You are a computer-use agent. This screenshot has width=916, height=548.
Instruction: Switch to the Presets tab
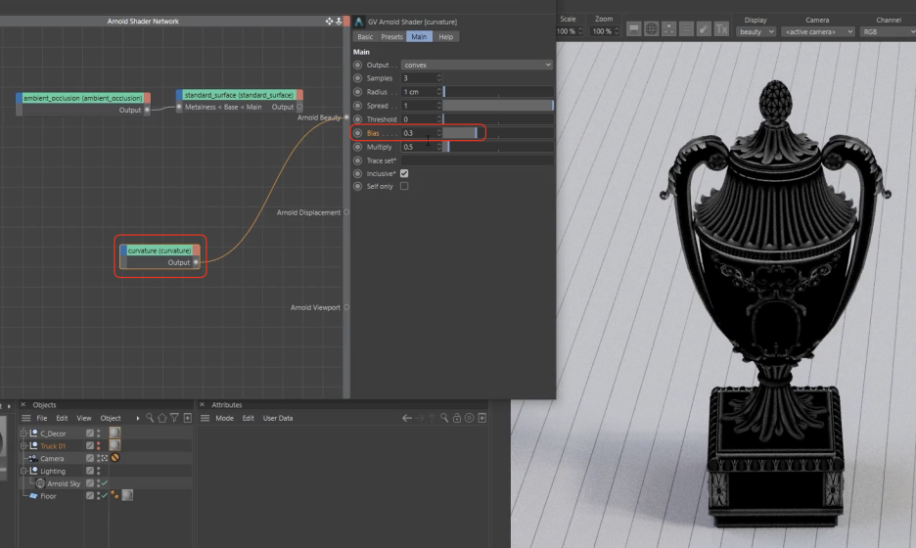(x=391, y=37)
